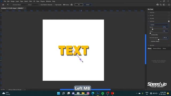This screenshot has width=171, height=96.
Task: Open taskbar Search magnifier
Action: 64,93
